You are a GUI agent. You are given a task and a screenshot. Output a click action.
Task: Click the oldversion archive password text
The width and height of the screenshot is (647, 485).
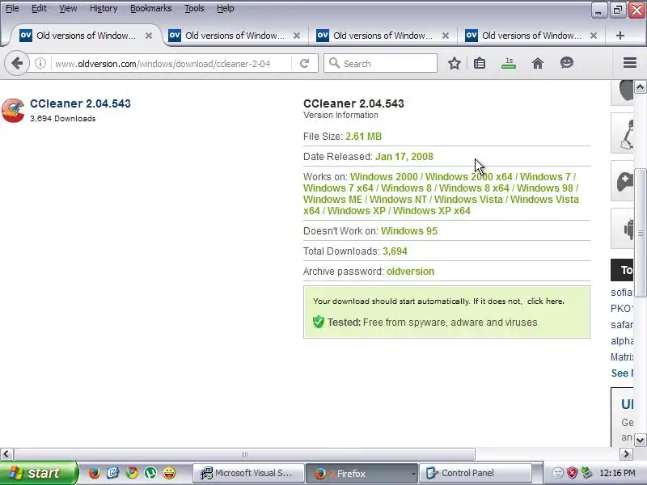410,272
